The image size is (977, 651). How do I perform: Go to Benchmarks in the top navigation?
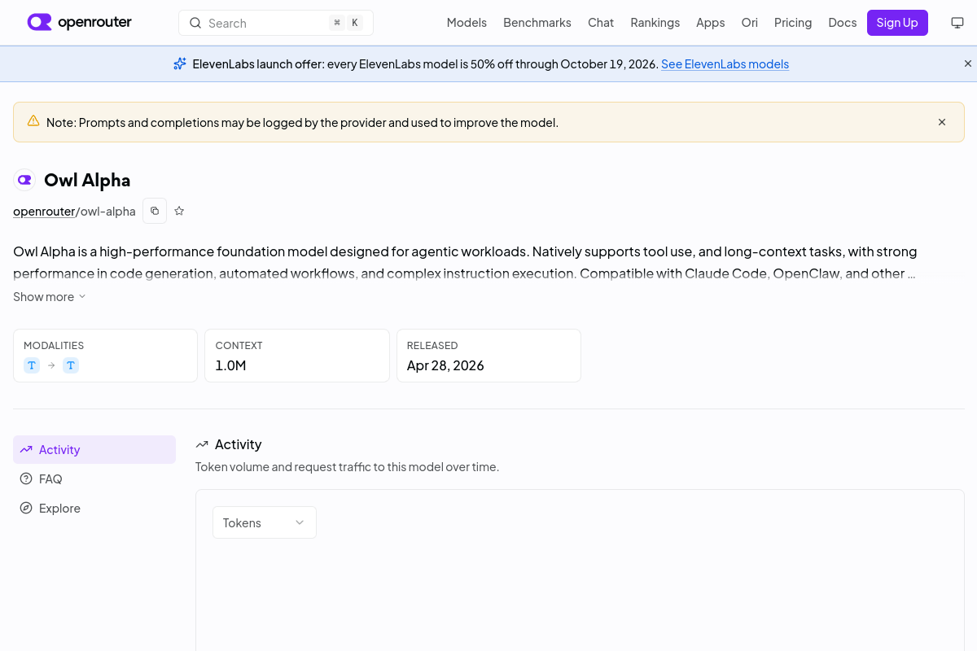(537, 23)
